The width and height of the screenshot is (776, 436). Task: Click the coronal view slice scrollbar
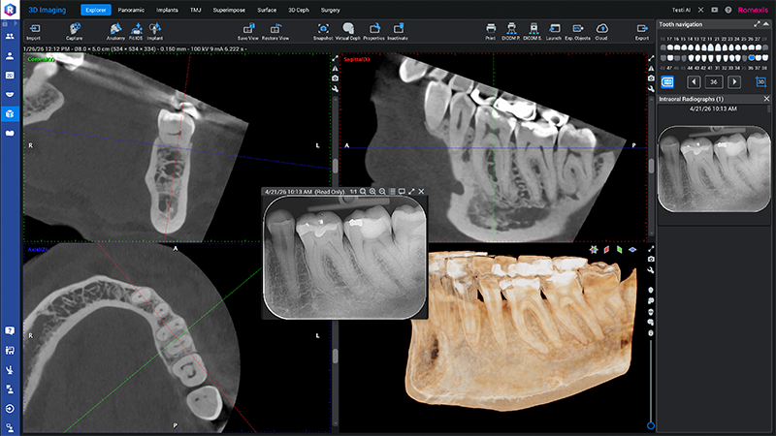tap(335, 166)
